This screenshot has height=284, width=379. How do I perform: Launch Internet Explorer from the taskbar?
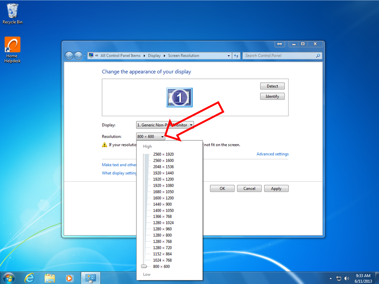coord(29,278)
